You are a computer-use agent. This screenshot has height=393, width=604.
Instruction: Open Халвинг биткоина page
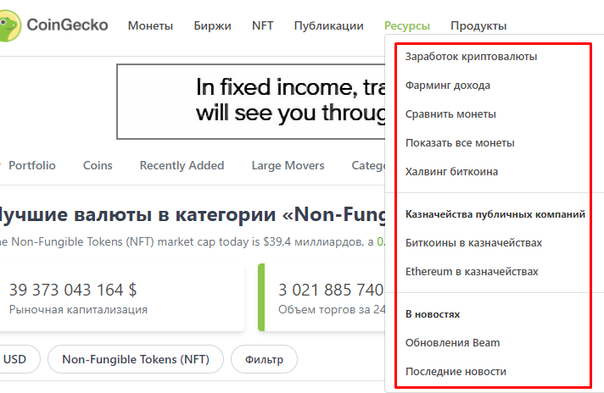[451, 172]
